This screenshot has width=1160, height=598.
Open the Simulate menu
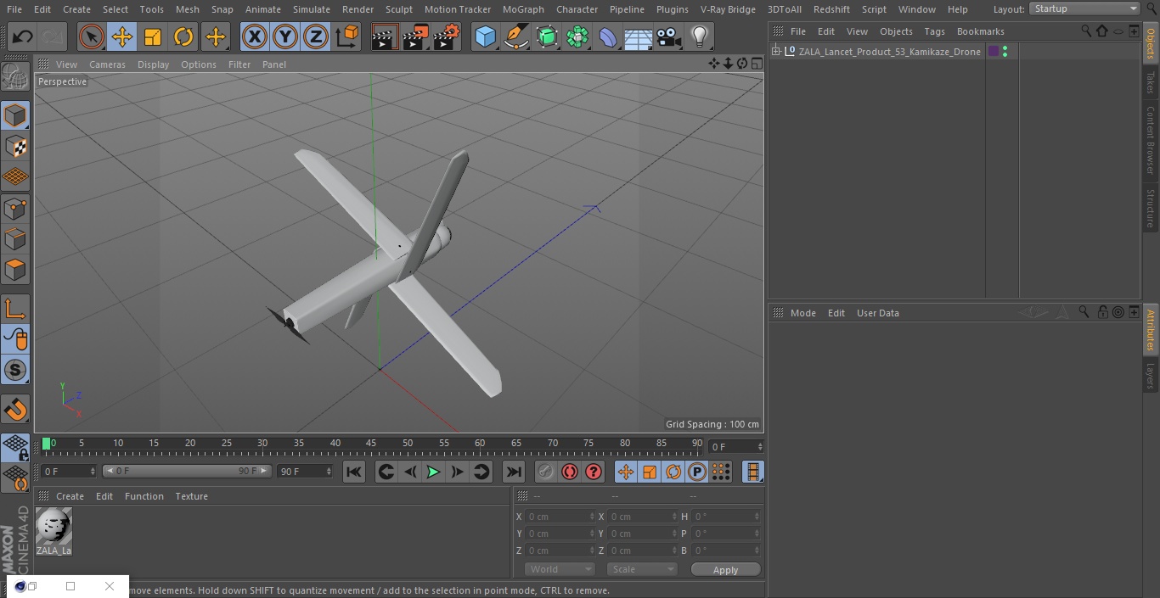[x=312, y=9]
